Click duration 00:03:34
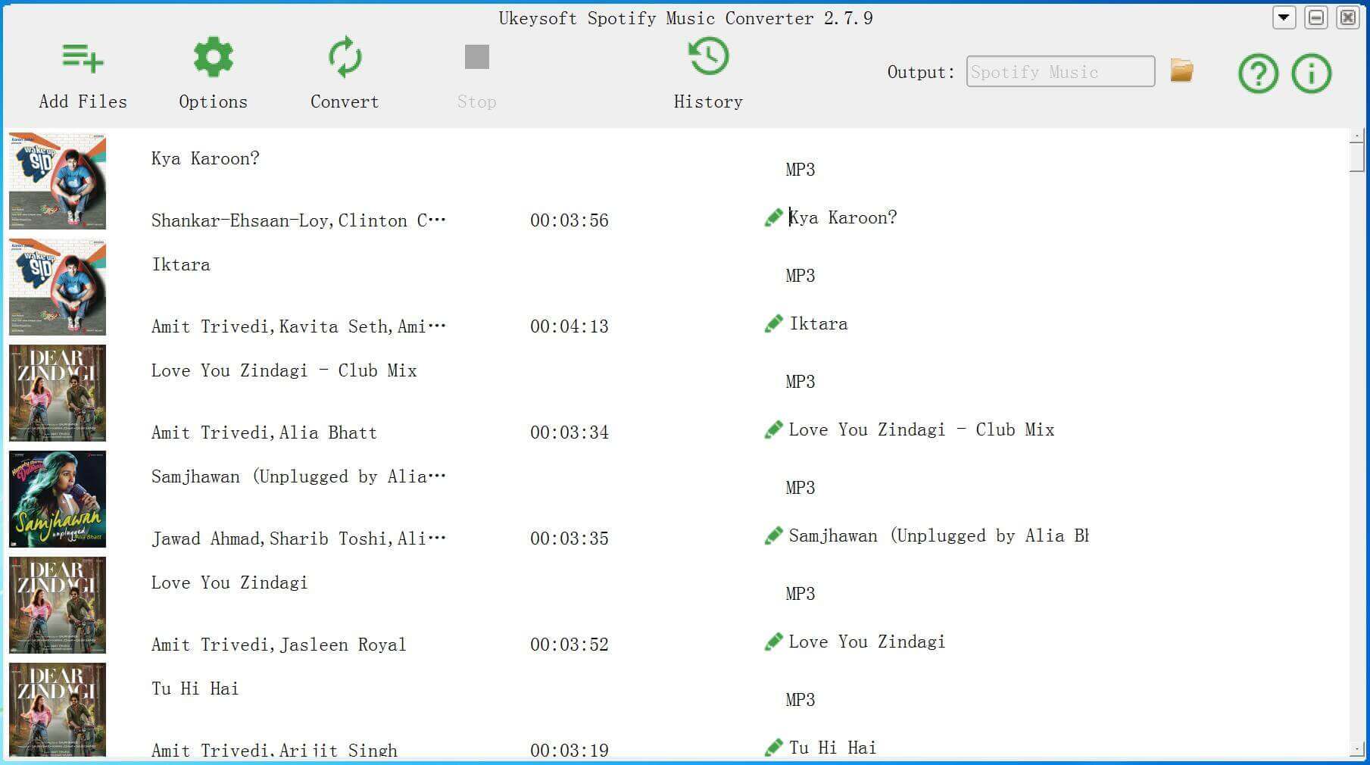1370x765 pixels. (570, 432)
